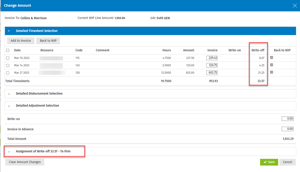Select the Mar 27 2023 date cell

[22, 73]
